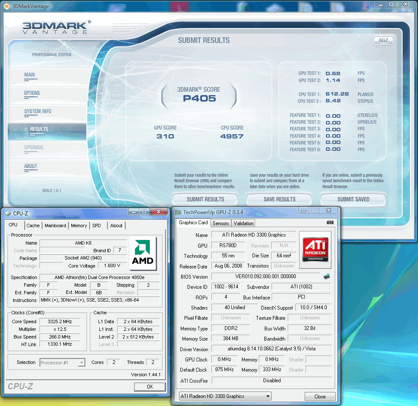Click the Close button in GPU-Z
The width and height of the screenshot is (418, 406).
320,396
